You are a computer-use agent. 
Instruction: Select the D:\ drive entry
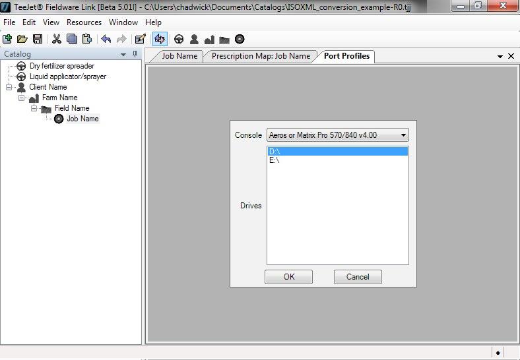click(x=338, y=151)
